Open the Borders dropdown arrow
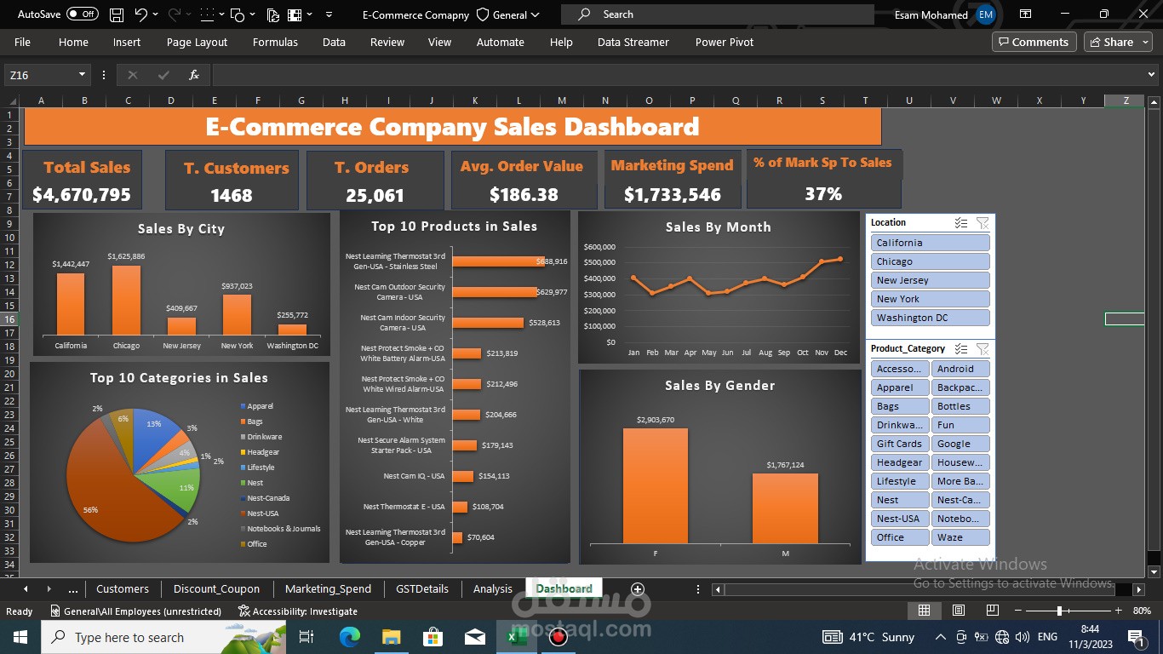Viewport: 1163px width, 654px height. tap(221, 14)
